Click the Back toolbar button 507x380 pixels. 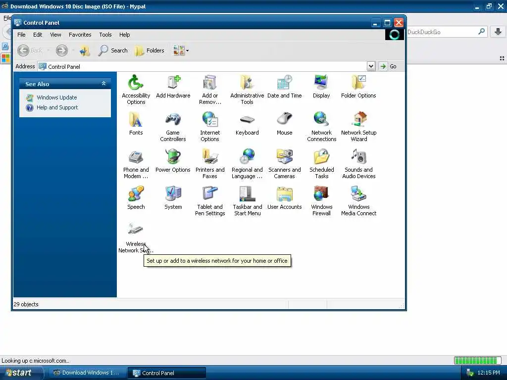click(30, 50)
